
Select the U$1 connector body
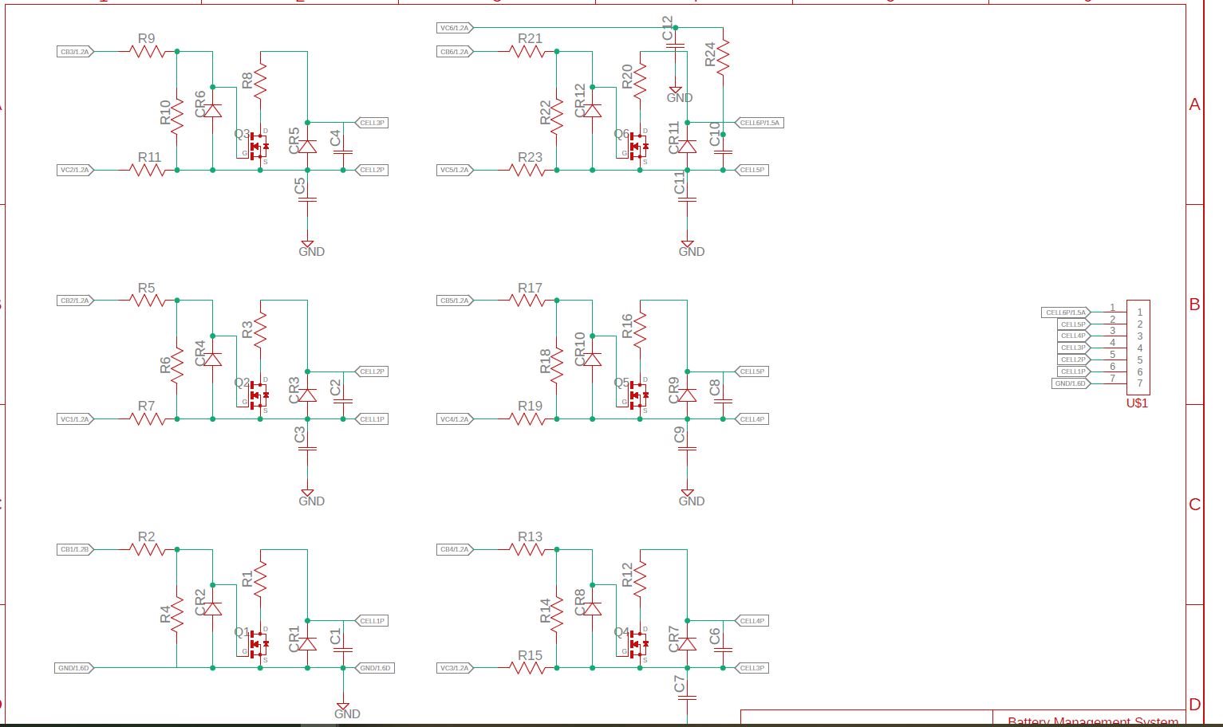[x=1138, y=347]
